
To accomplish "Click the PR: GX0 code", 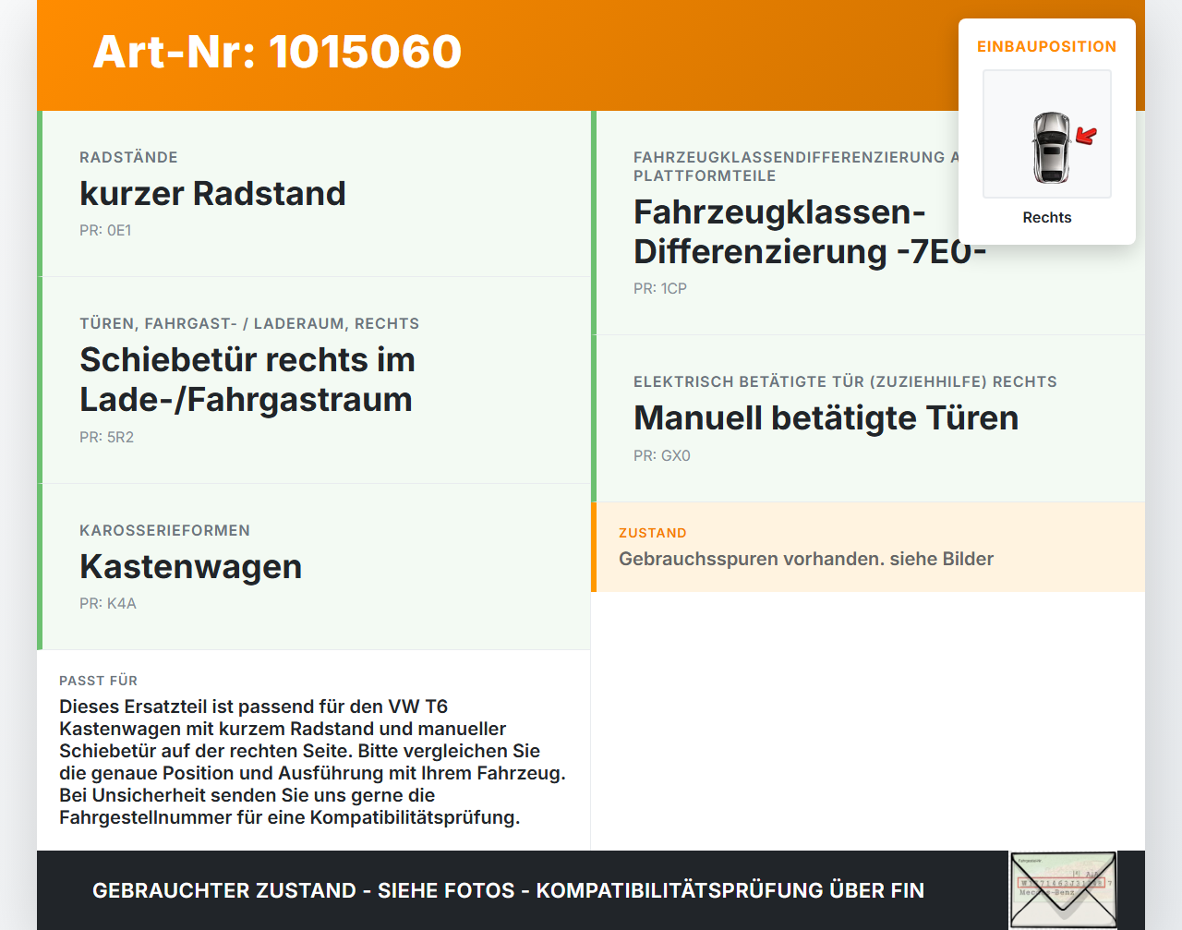I will pyautogui.click(x=662, y=455).
